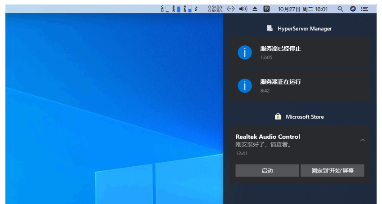The height and width of the screenshot is (204, 382).
Task: Open Siri from the menu bar
Action: tap(353, 9)
